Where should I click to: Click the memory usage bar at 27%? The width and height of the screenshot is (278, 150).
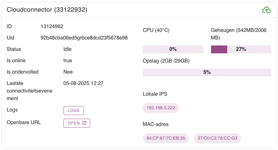point(241,49)
